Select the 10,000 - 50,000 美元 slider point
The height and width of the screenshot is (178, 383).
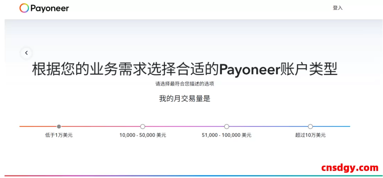[143, 127]
